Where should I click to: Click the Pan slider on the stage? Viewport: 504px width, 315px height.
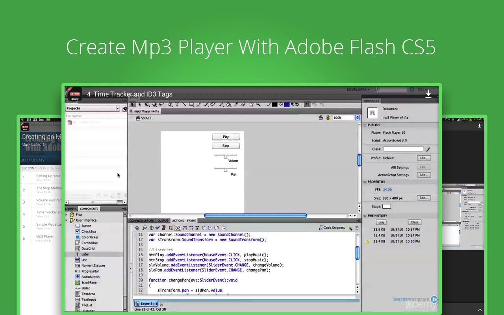(225, 169)
